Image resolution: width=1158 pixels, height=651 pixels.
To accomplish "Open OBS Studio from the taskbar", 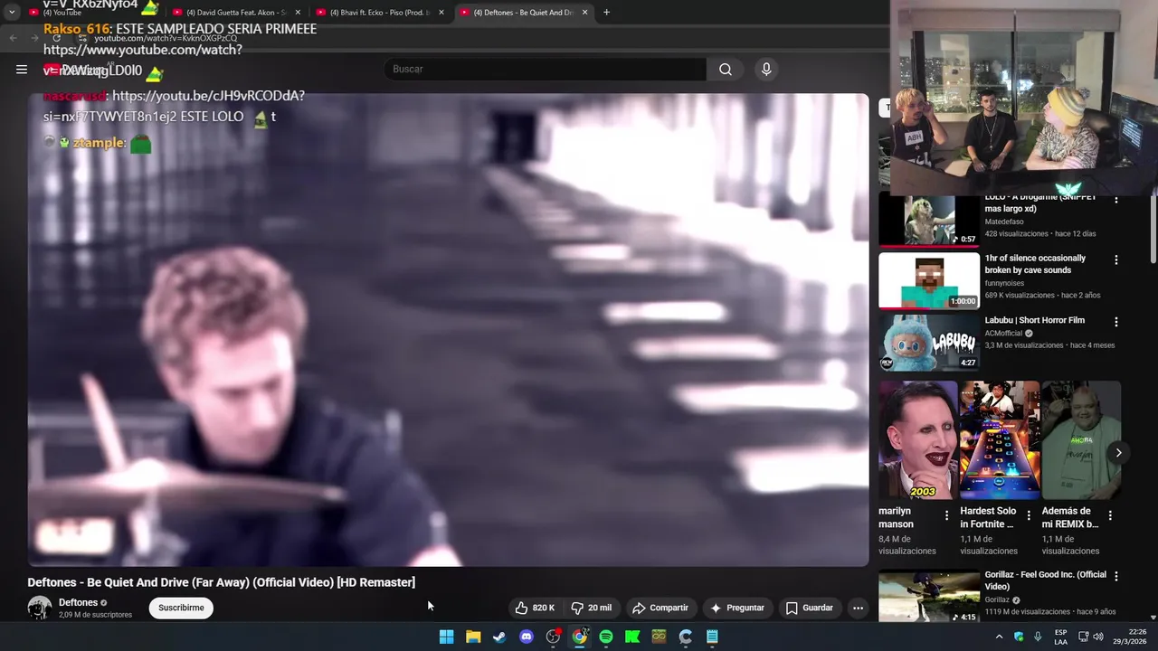I will (x=553, y=637).
